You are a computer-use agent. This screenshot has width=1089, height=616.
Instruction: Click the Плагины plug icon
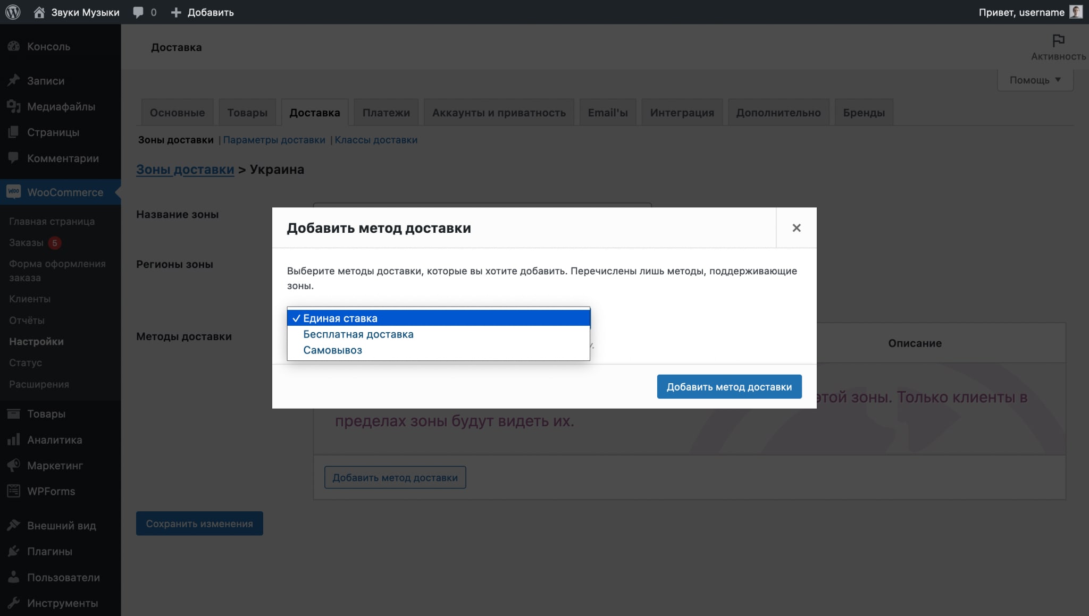[14, 551]
